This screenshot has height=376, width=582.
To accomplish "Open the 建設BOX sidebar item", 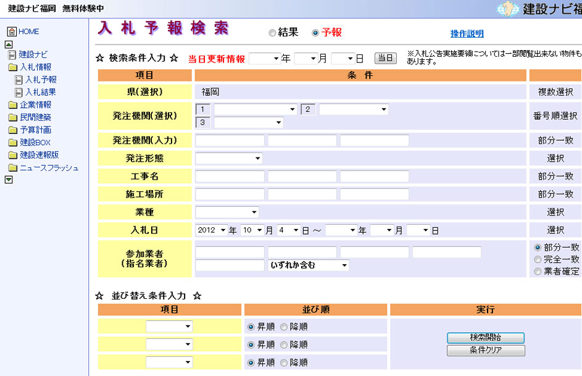I will [35, 143].
